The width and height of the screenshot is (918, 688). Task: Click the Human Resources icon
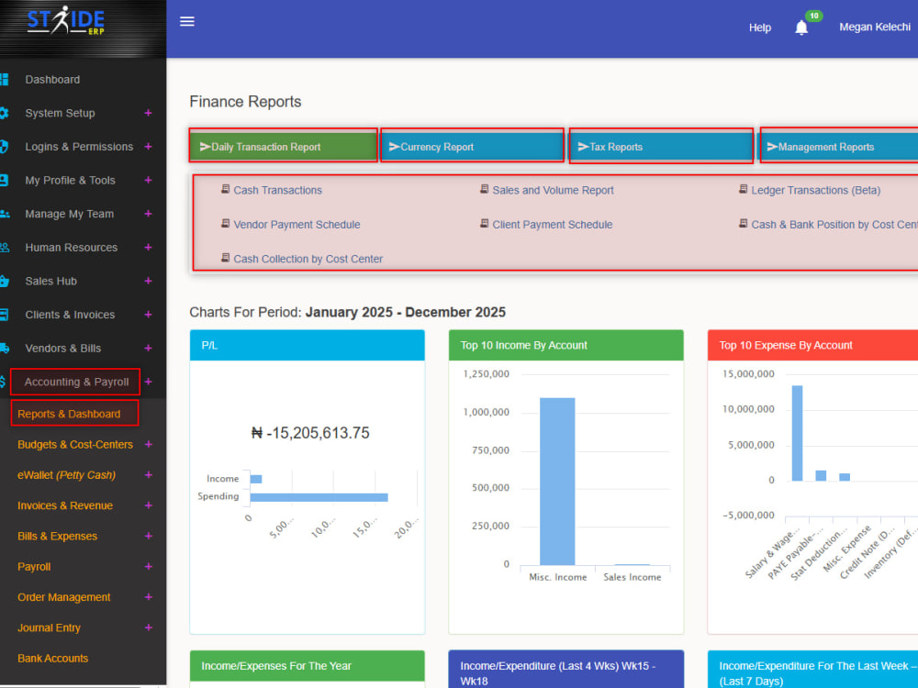click(5, 248)
